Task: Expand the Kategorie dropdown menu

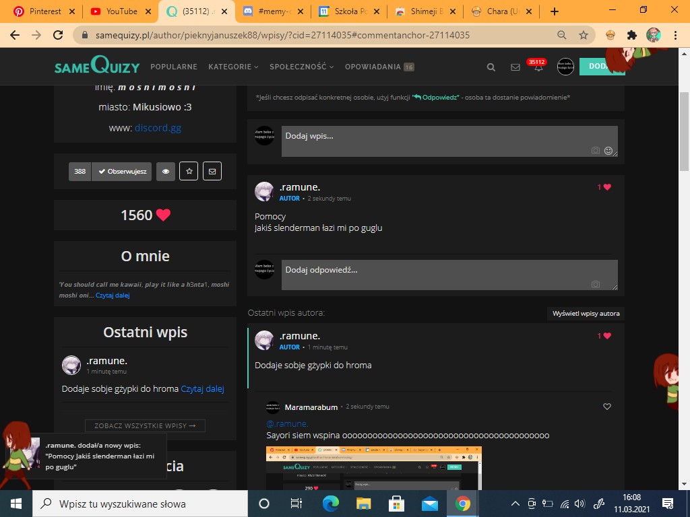Action: (233, 67)
